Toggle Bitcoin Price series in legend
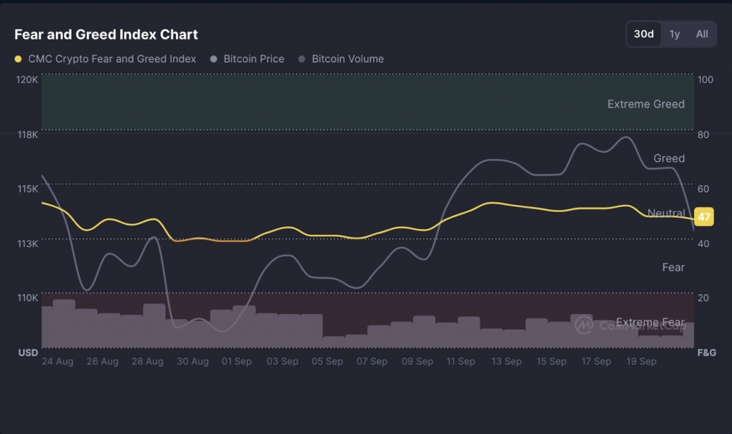Image resolution: width=732 pixels, height=434 pixels. (x=254, y=59)
